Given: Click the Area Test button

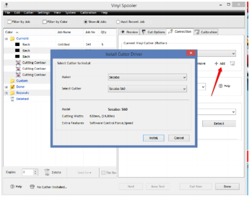Looking at the screenshot, I should [158, 187].
